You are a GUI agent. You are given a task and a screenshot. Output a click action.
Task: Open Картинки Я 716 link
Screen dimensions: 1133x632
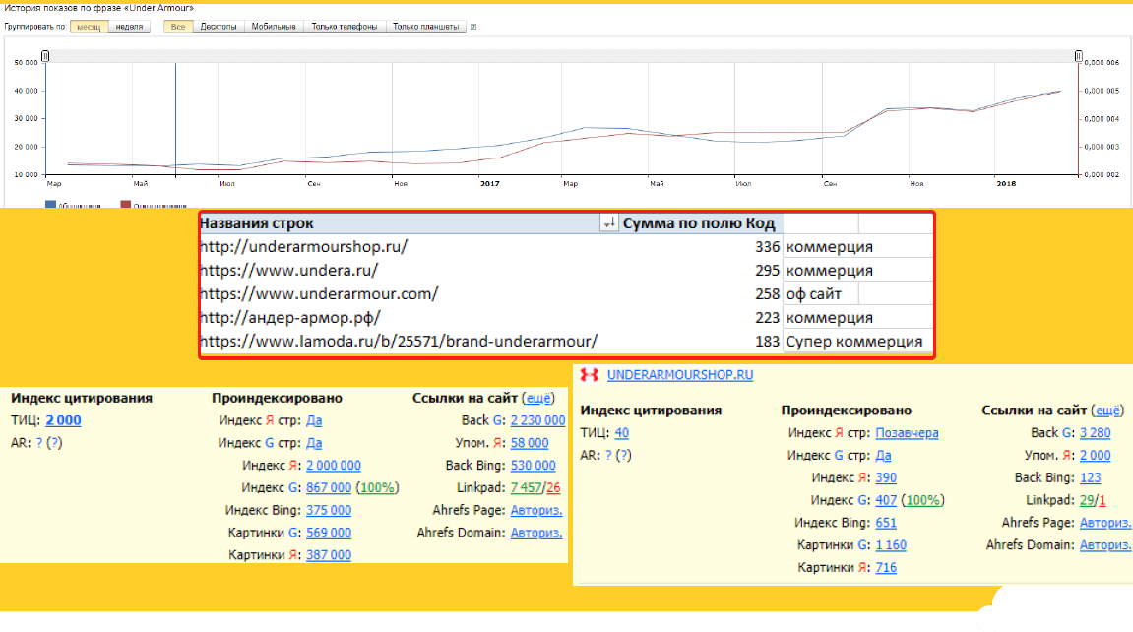886,567
